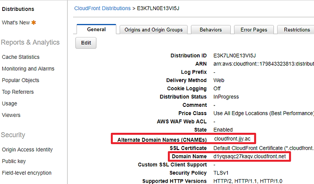Click Security Policy value TLSv1

[x=221, y=173]
